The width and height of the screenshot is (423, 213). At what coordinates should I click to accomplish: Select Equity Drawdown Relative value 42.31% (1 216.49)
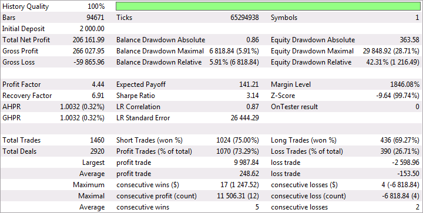point(393,62)
